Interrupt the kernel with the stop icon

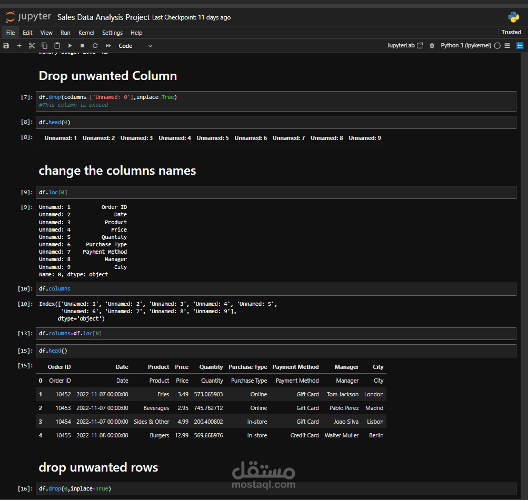tap(83, 46)
